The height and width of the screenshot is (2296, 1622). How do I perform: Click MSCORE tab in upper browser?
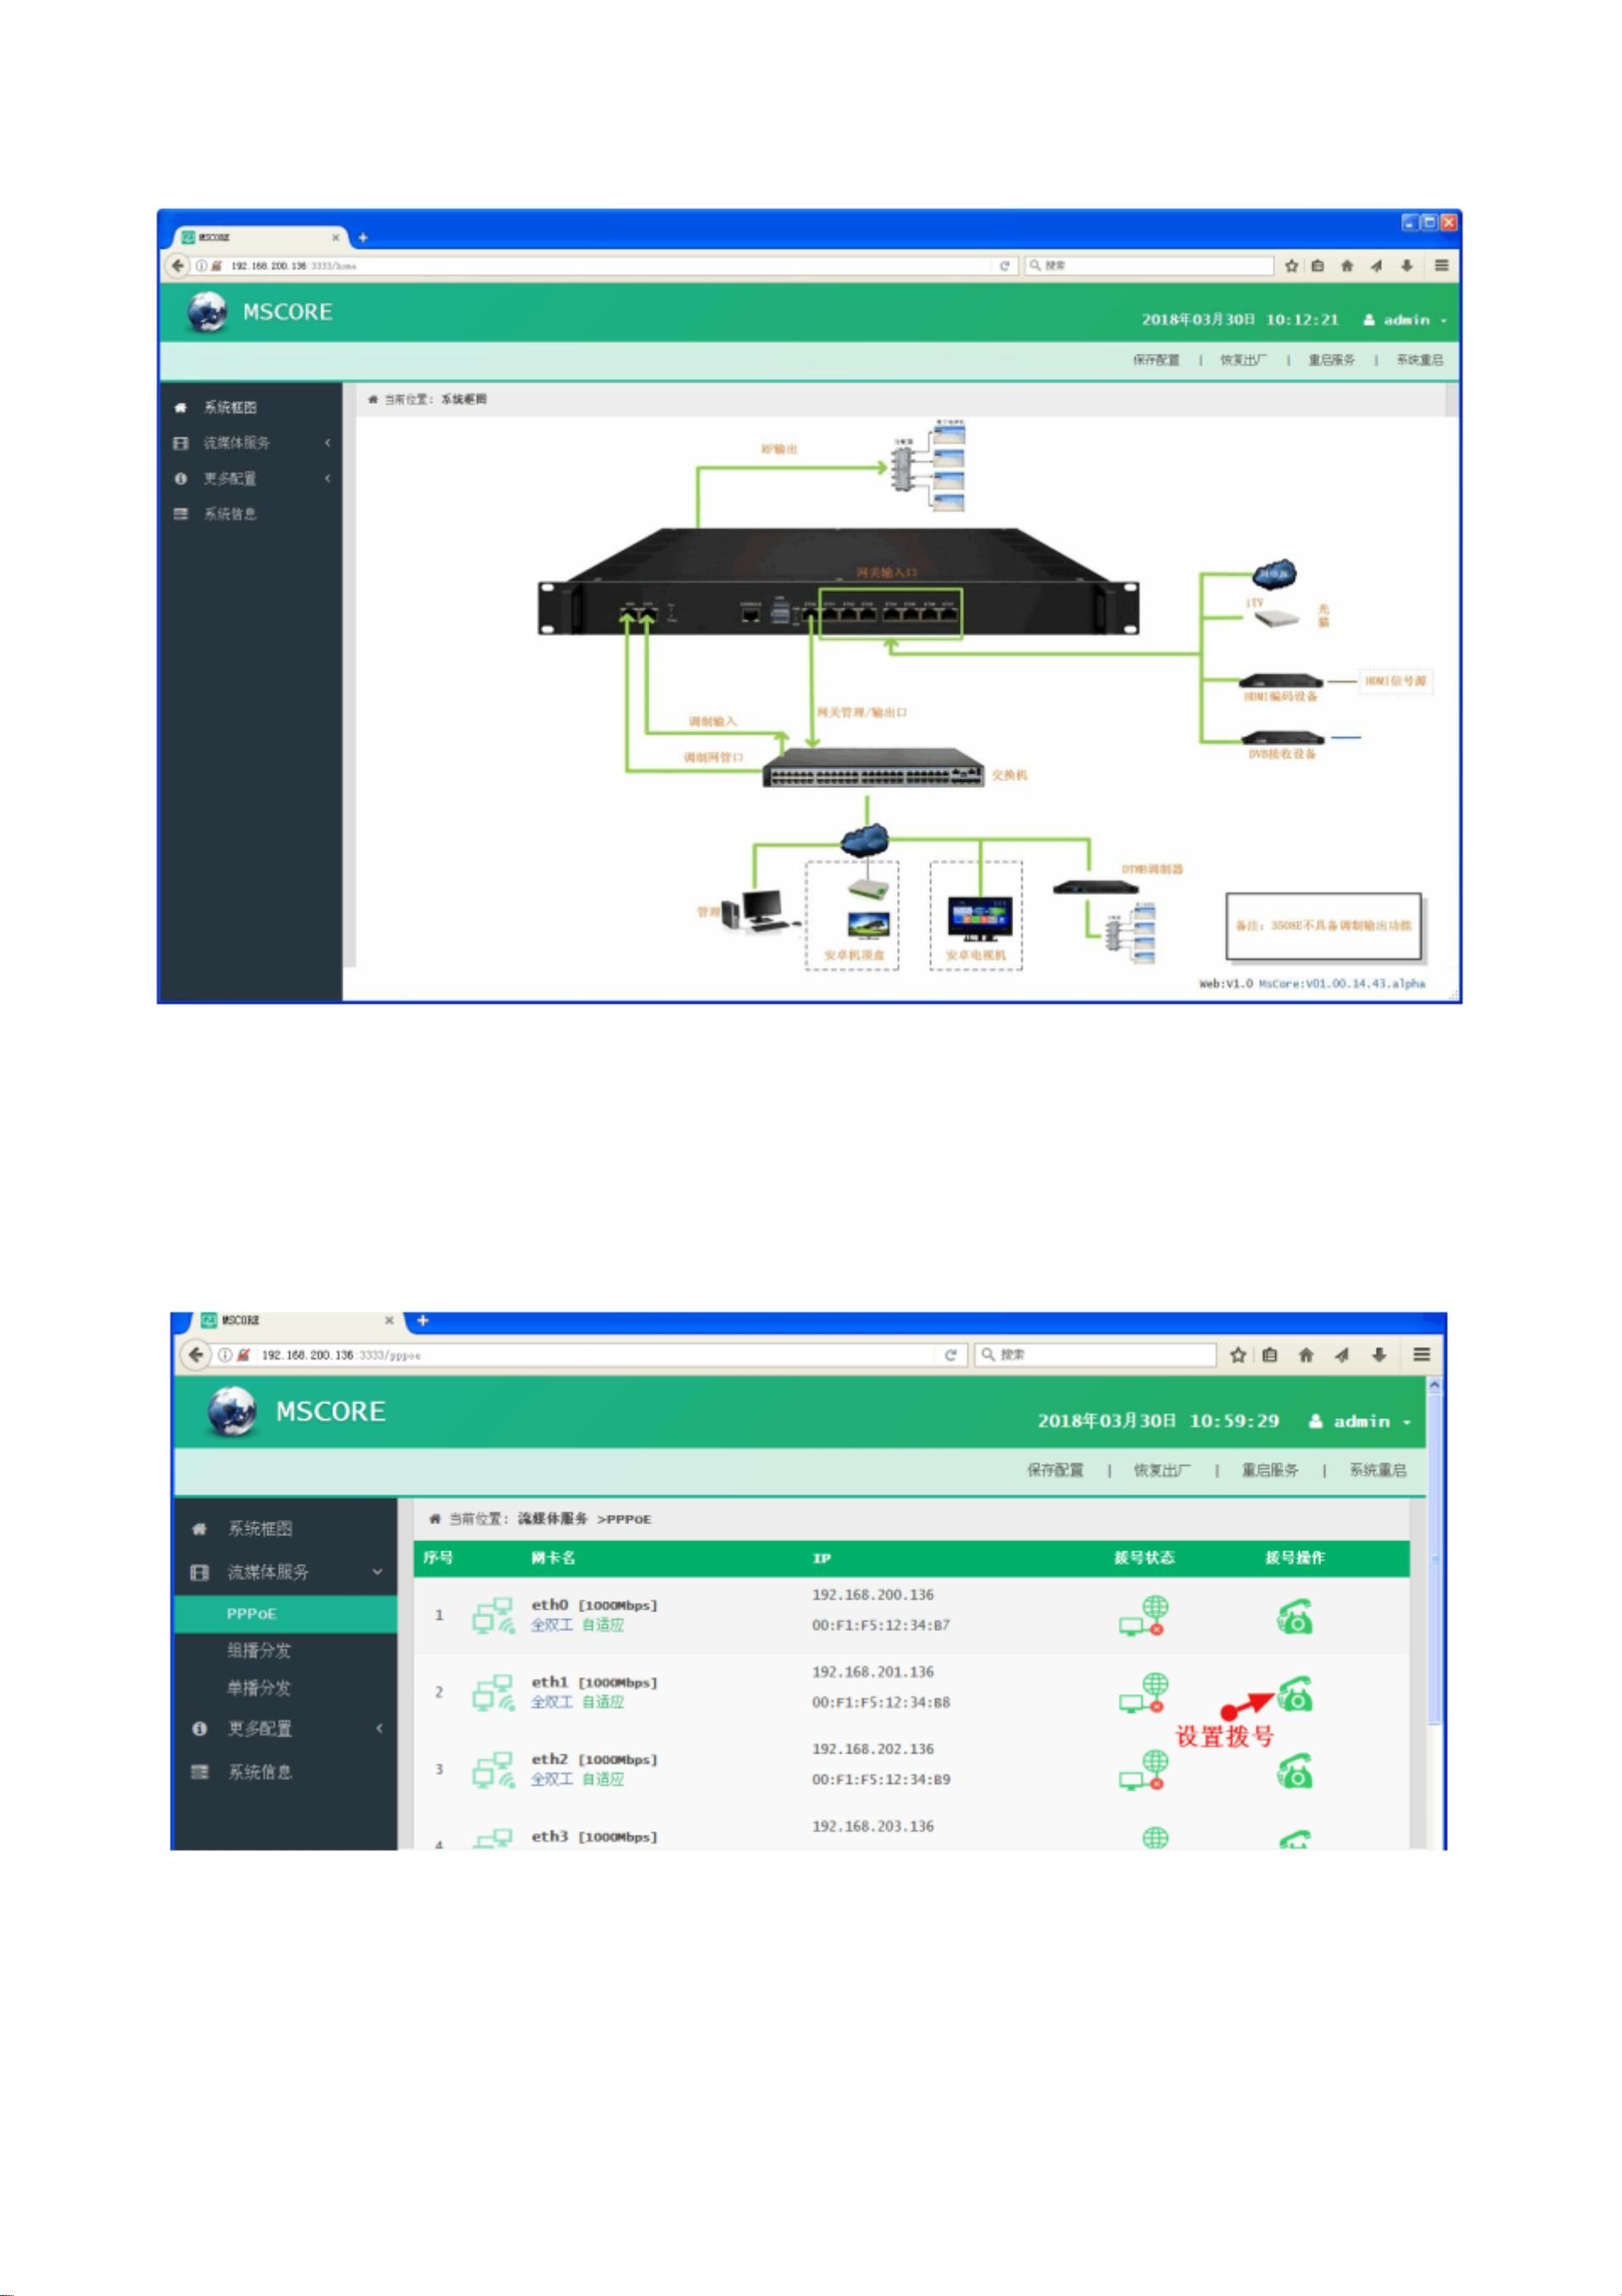tap(257, 238)
